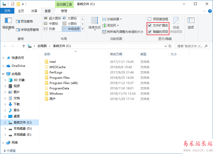213x154 pixels.
Task: Open the 文件 menu tab
Action: 7,11
